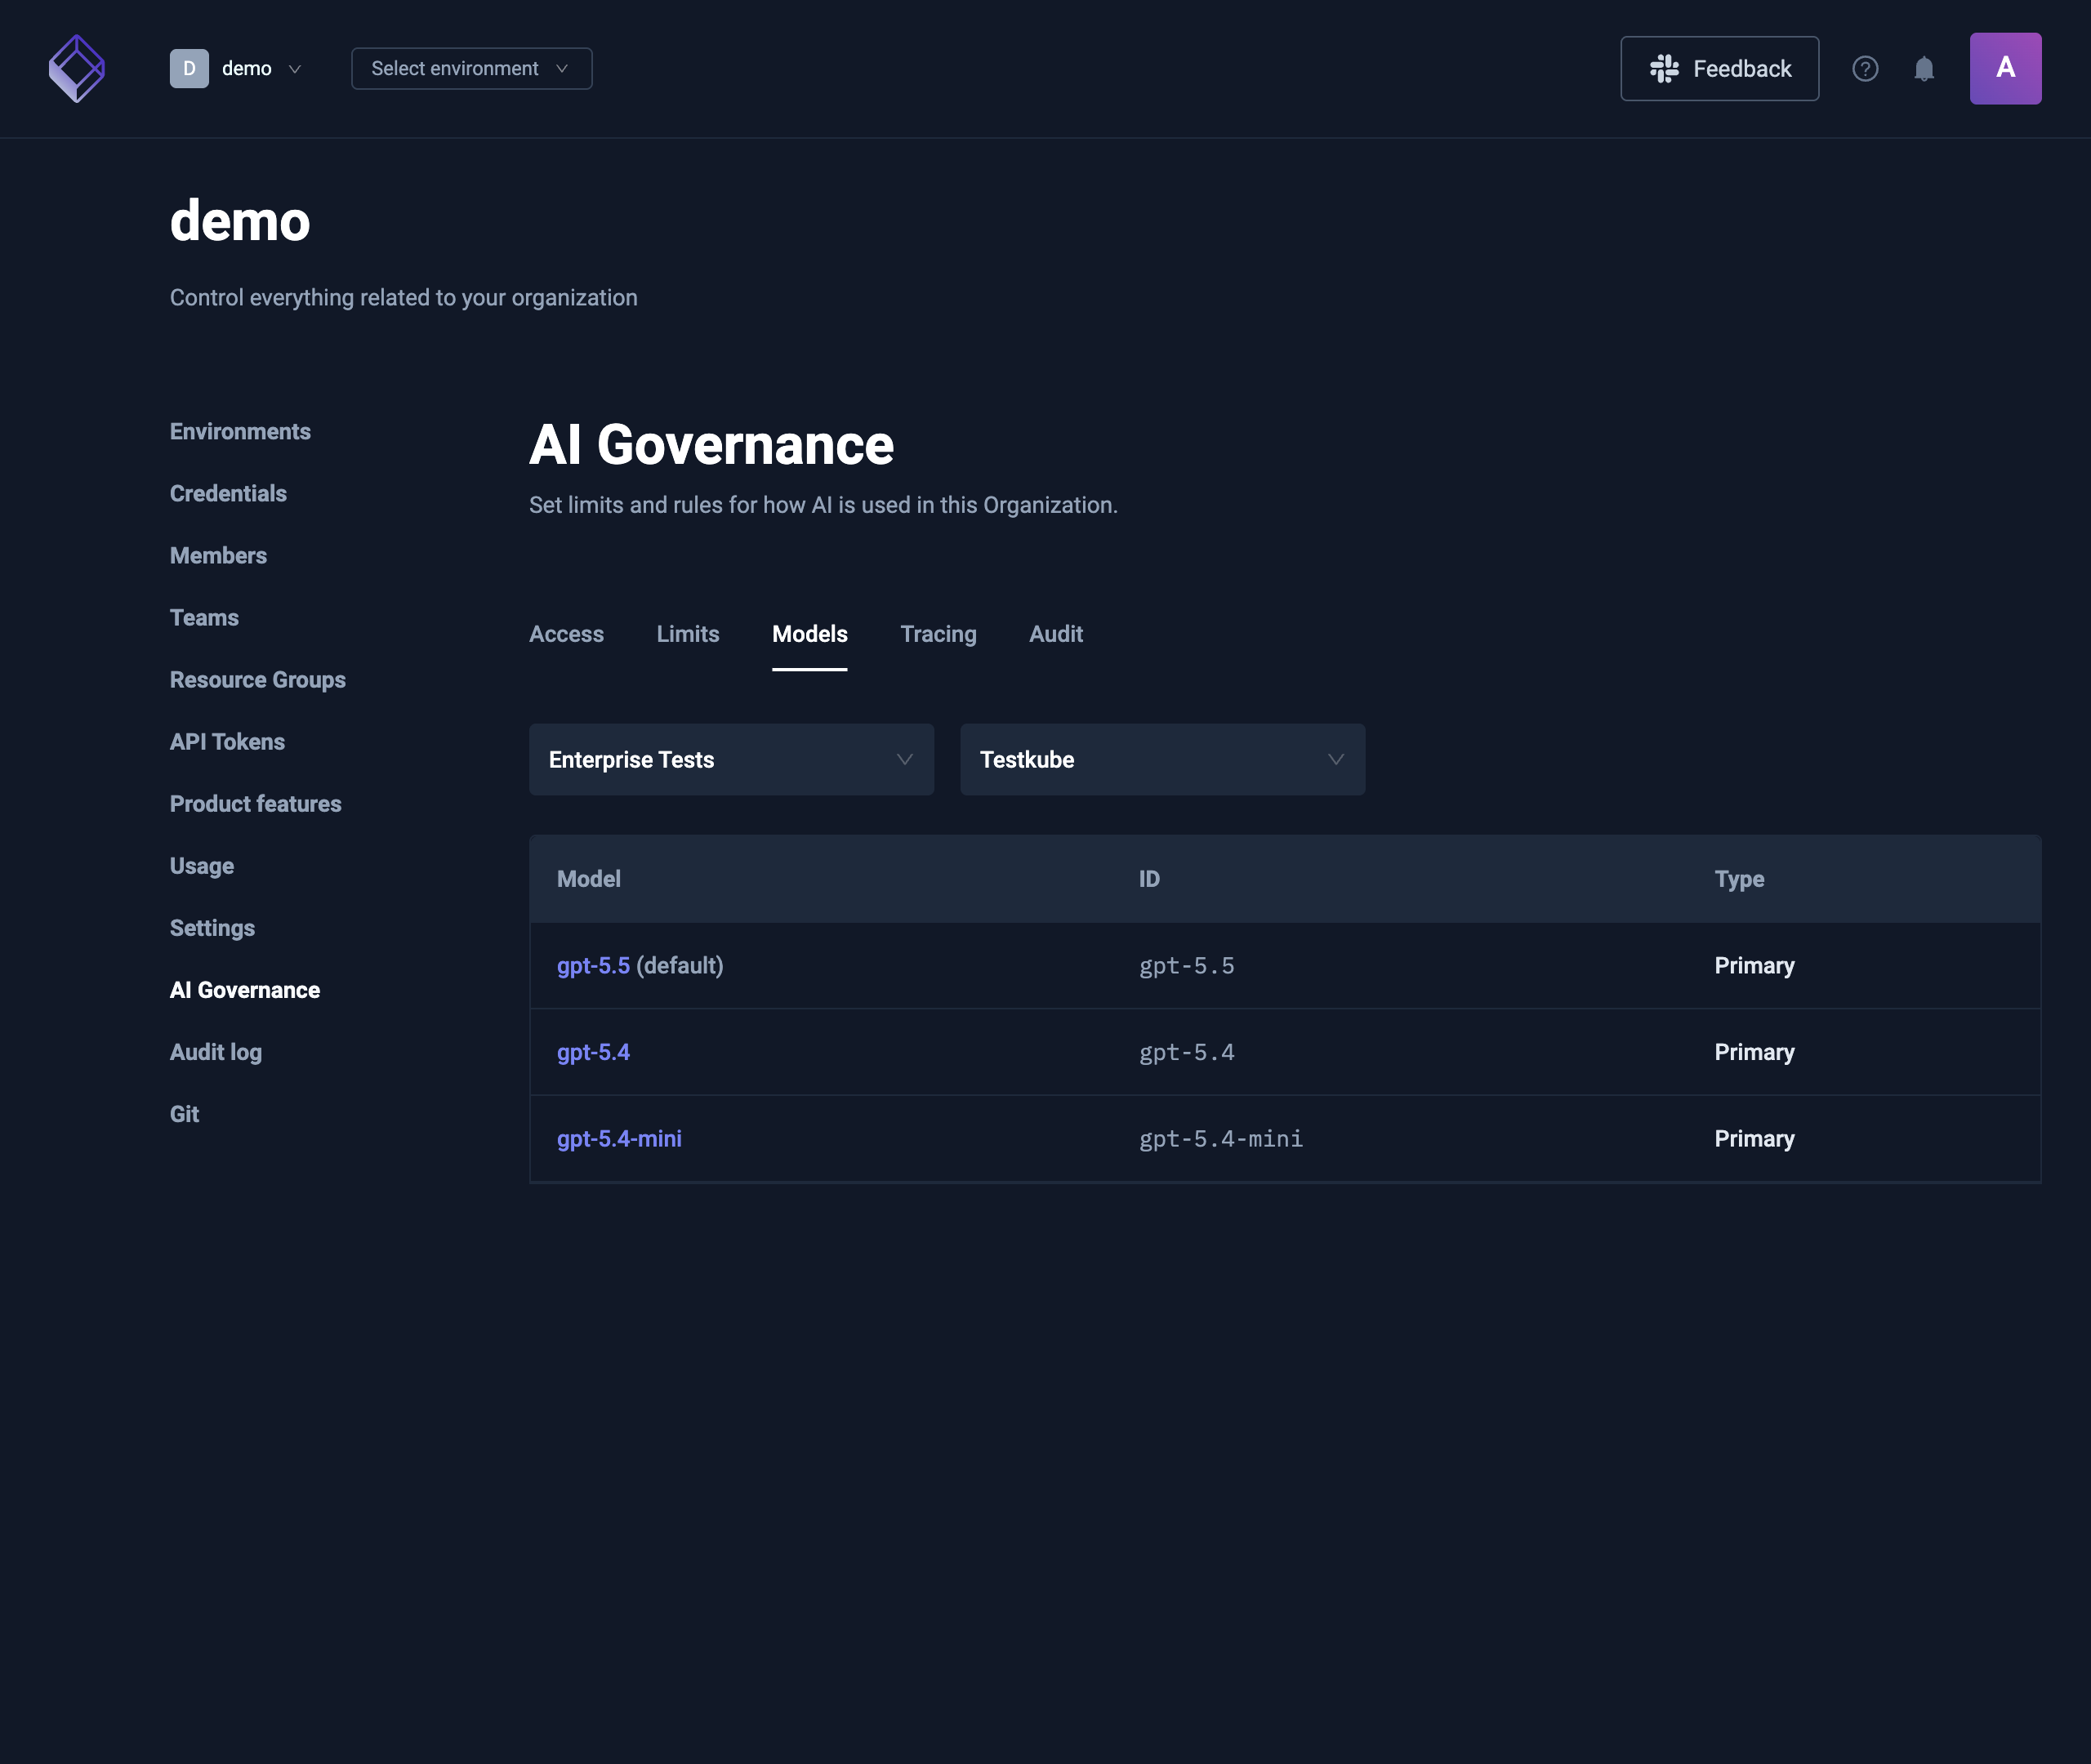Image resolution: width=2091 pixels, height=1764 pixels.
Task: Switch to the Access tab
Action: pos(566,634)
